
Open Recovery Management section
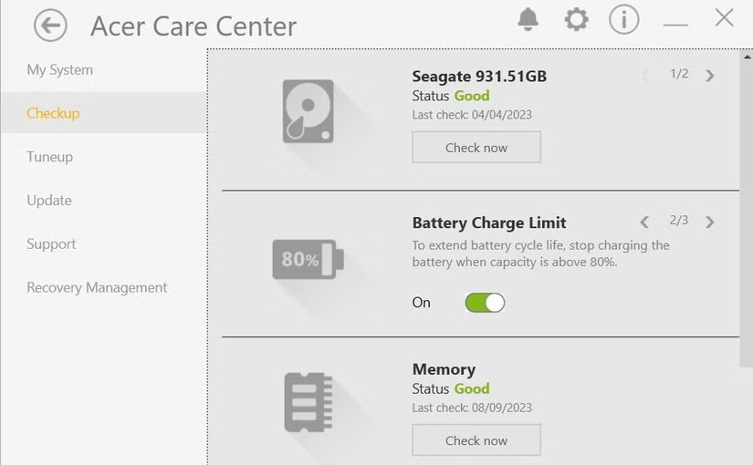pyautogui.click(x=97, y=287)
